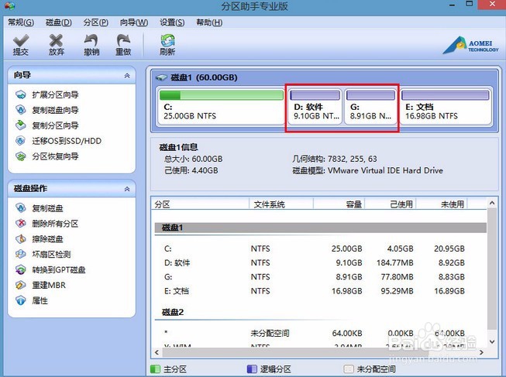
Task: Click the 主分区 green legend swatch
Action: [x=155, y=369]
